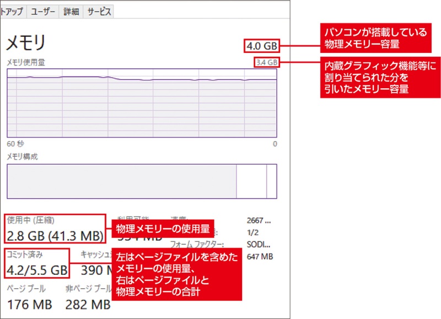Viewport: 441px width, 319px height.
Task: Select the 2.8 GB (41.3 MB) in-use value
Action: tap(55, 236)
